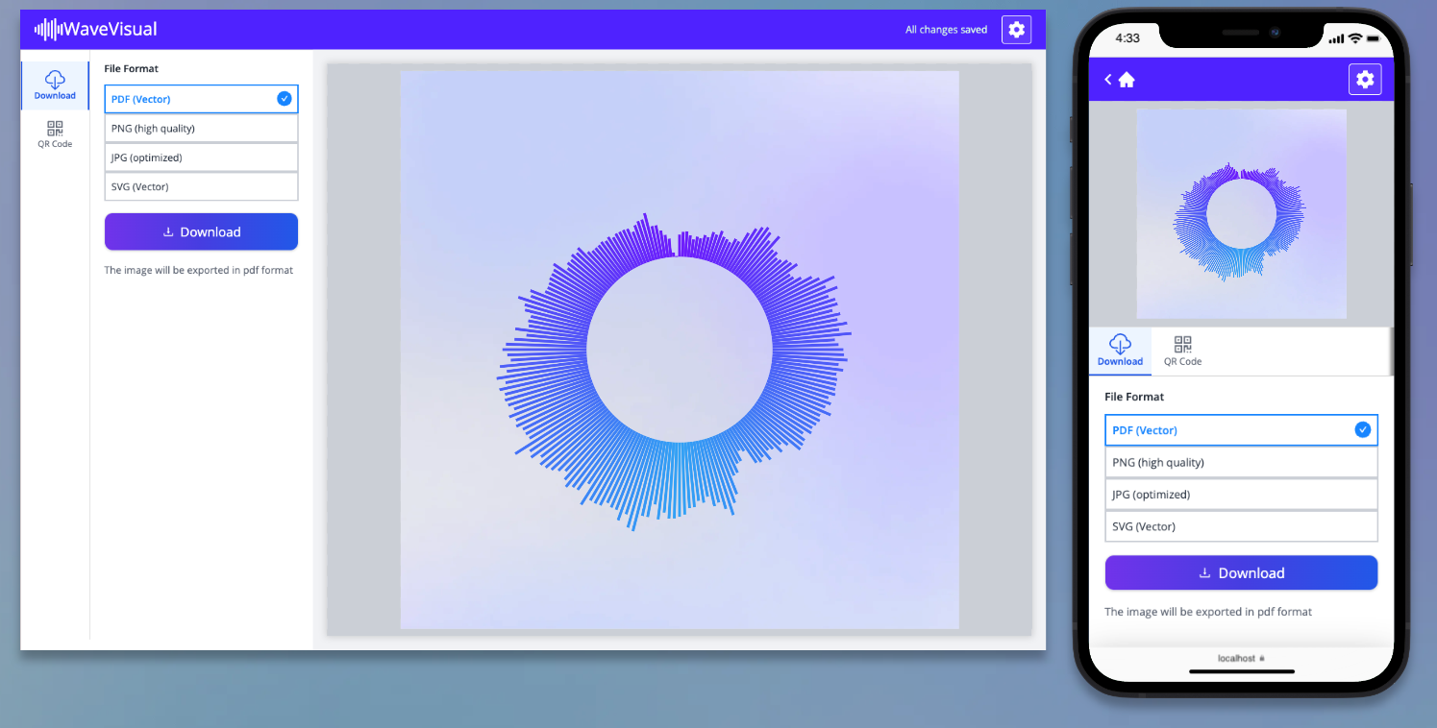Screen dimensions: 1437x728
Task: Tap the home icon in the mobile header
Action: click(1127, 79)
